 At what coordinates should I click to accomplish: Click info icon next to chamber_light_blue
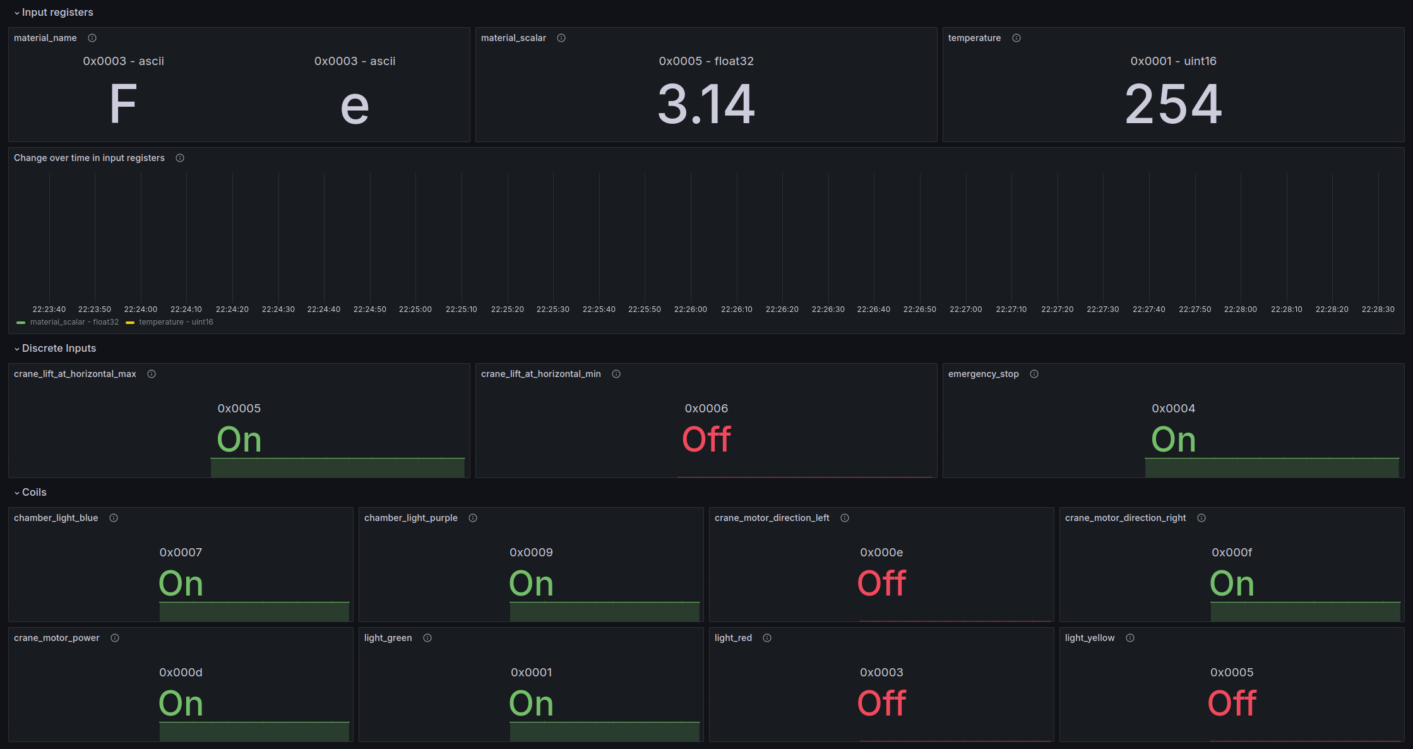pyautogui.click(x=114, y=518)
